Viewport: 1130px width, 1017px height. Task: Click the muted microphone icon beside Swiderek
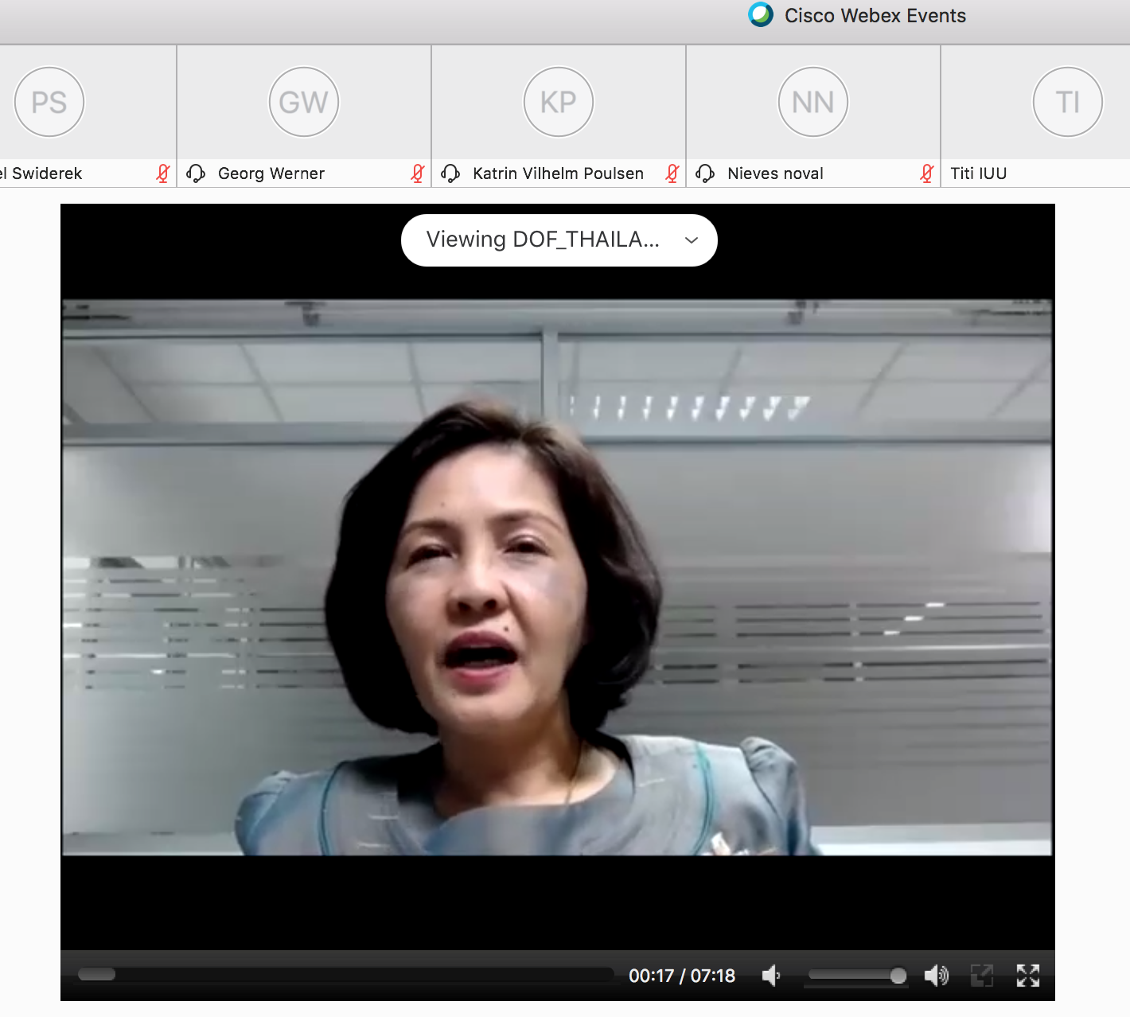(163, 173)
